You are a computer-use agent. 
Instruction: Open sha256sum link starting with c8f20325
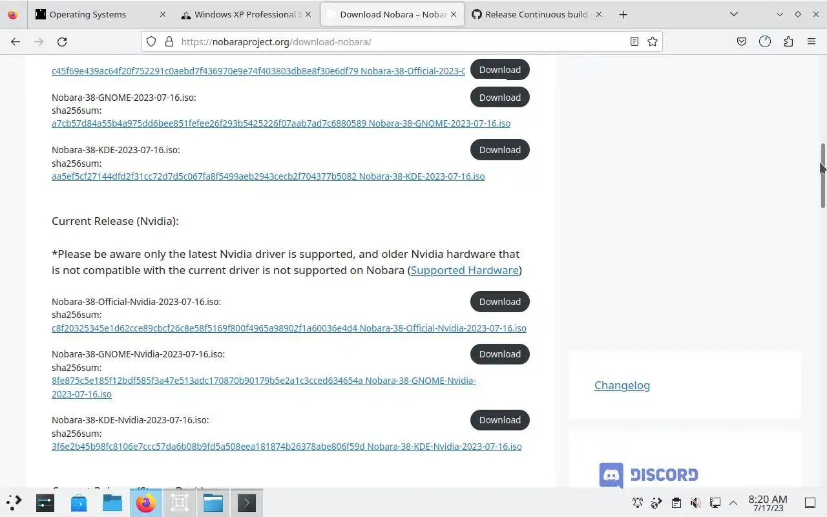coord(289,328)
